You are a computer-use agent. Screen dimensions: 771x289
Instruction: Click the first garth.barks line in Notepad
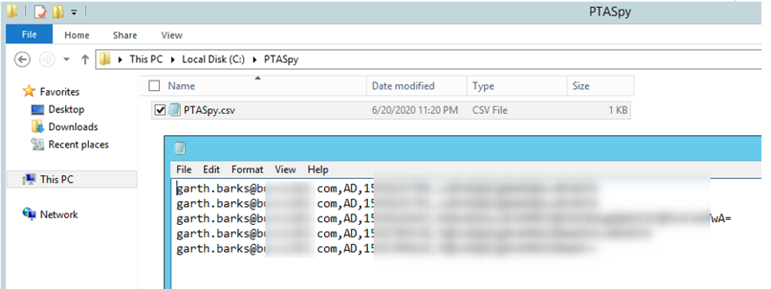pyautogui.click(x=389, y=188)
